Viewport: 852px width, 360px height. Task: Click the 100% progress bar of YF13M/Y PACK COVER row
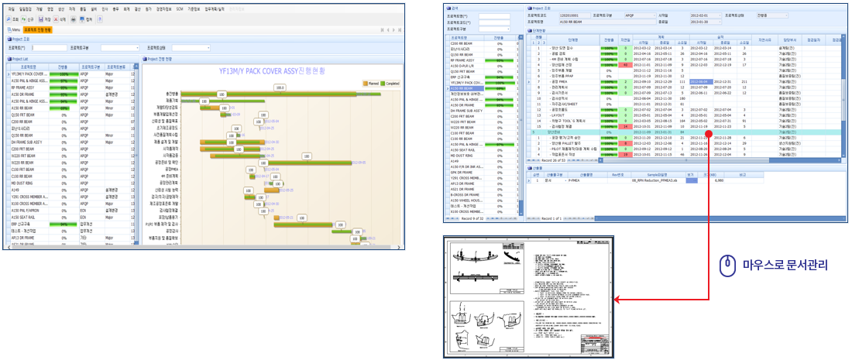(x=64, y=74)
